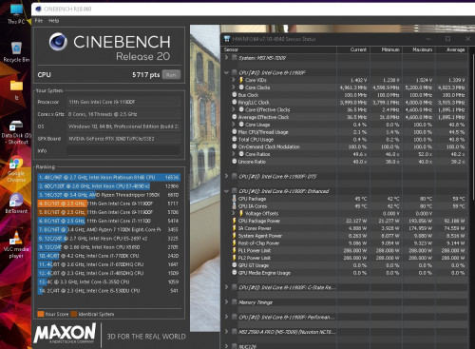The width and height of the screenshot is (475, 349).
Task: Open the Recycle Bin desktop icon
Action: 16,51
